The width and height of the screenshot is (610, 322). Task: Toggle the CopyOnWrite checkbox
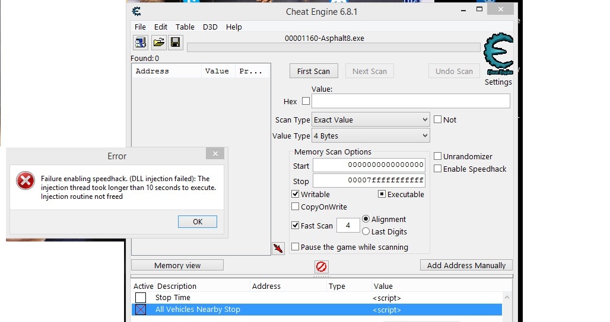(296, 207)
